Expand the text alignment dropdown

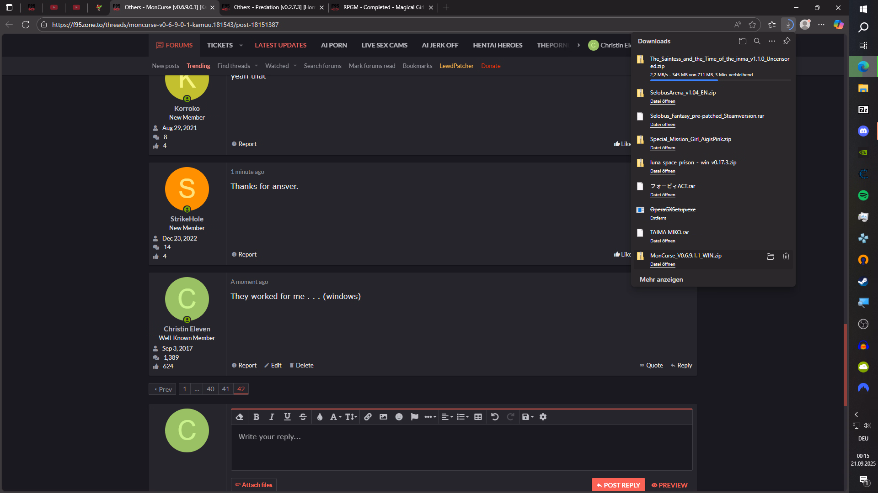coord(447,417)
